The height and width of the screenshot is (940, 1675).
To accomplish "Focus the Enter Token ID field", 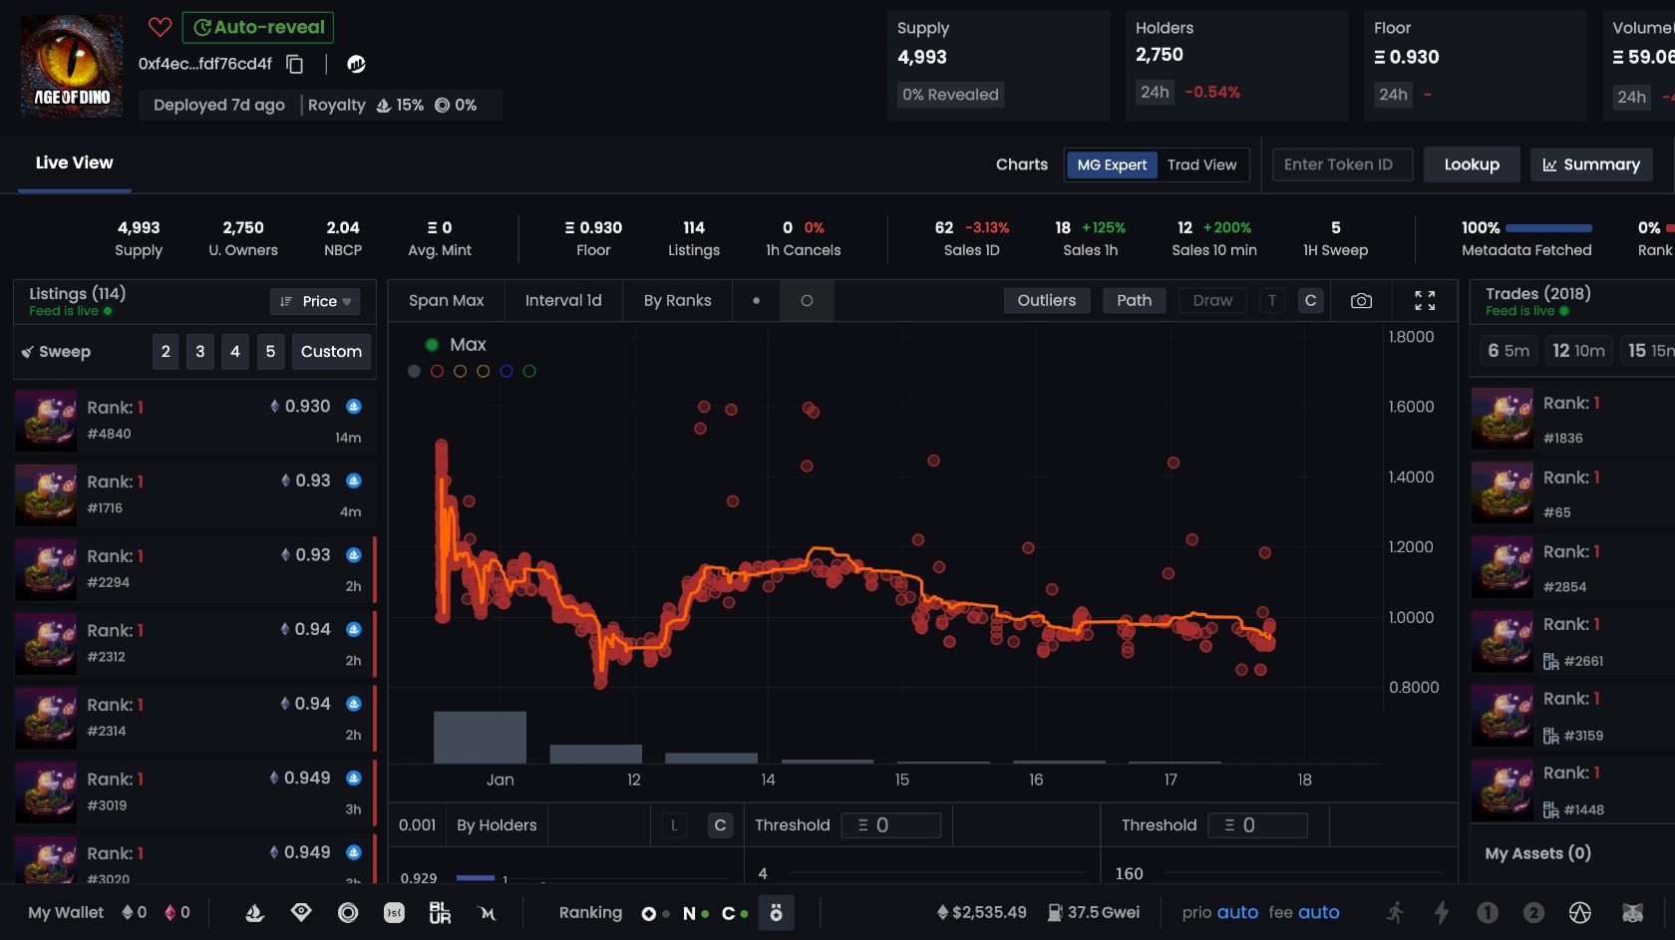I will point(1342,164).
